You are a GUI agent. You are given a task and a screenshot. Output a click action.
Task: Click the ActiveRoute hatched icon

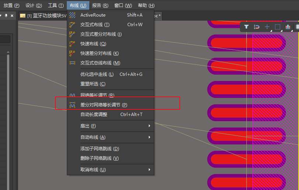[72, 15]
